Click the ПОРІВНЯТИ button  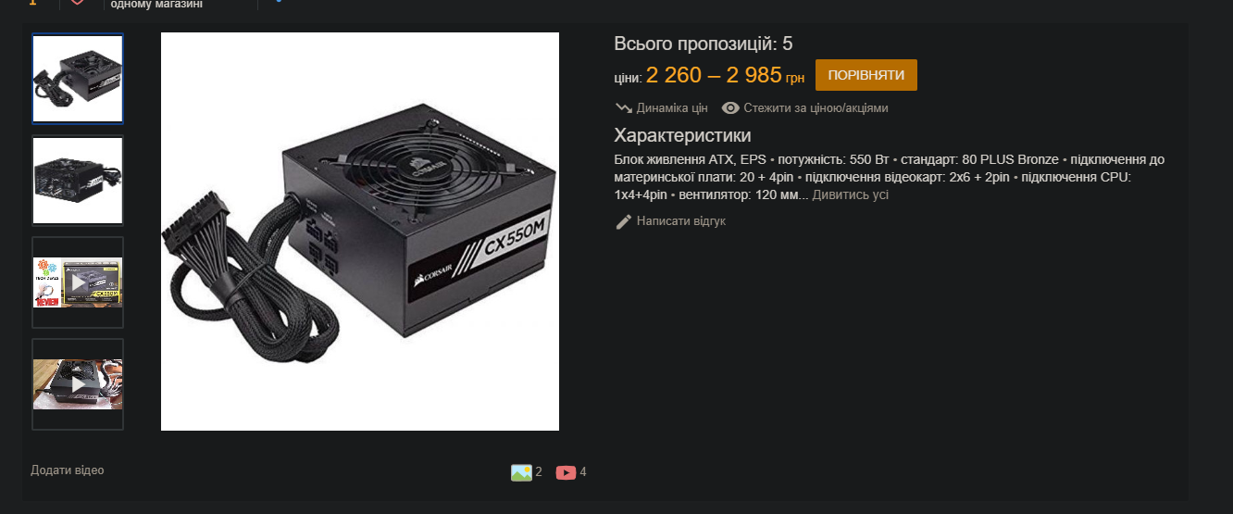(x=866, y=75)
